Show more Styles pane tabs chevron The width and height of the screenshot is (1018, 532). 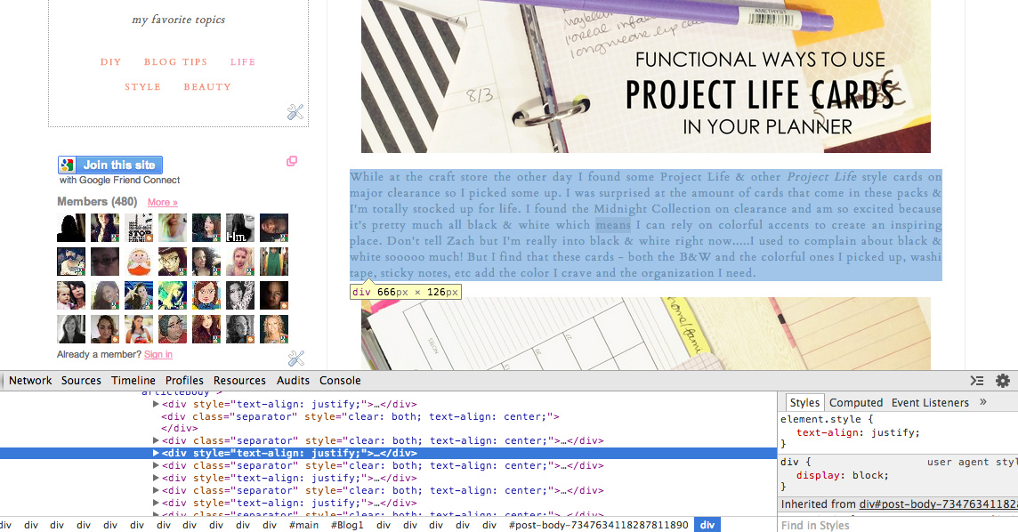983,402
